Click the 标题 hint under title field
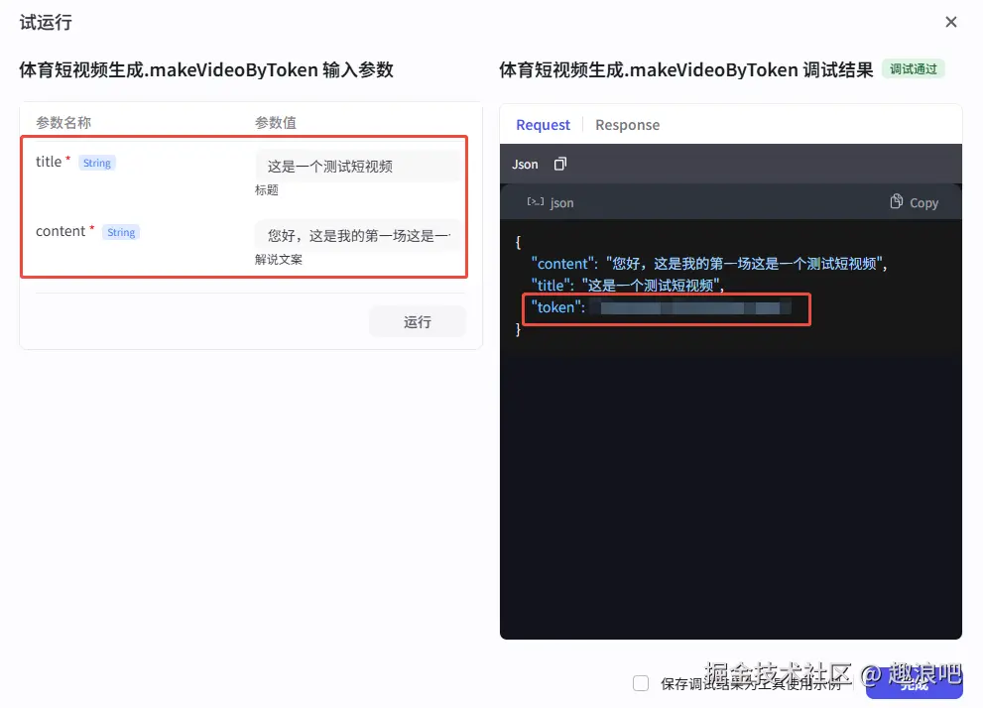This screenshot has width=983, height=708. [x=267, y=189]
